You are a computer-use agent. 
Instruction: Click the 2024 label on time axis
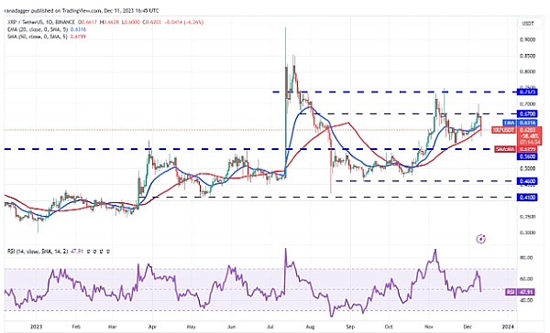click(x=508, y=327)
